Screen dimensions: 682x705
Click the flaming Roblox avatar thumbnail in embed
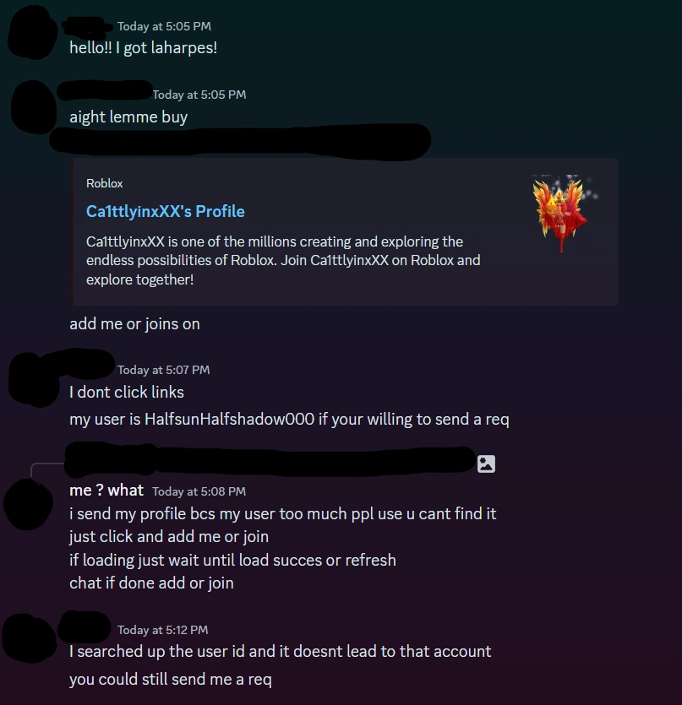pos(565,213)
